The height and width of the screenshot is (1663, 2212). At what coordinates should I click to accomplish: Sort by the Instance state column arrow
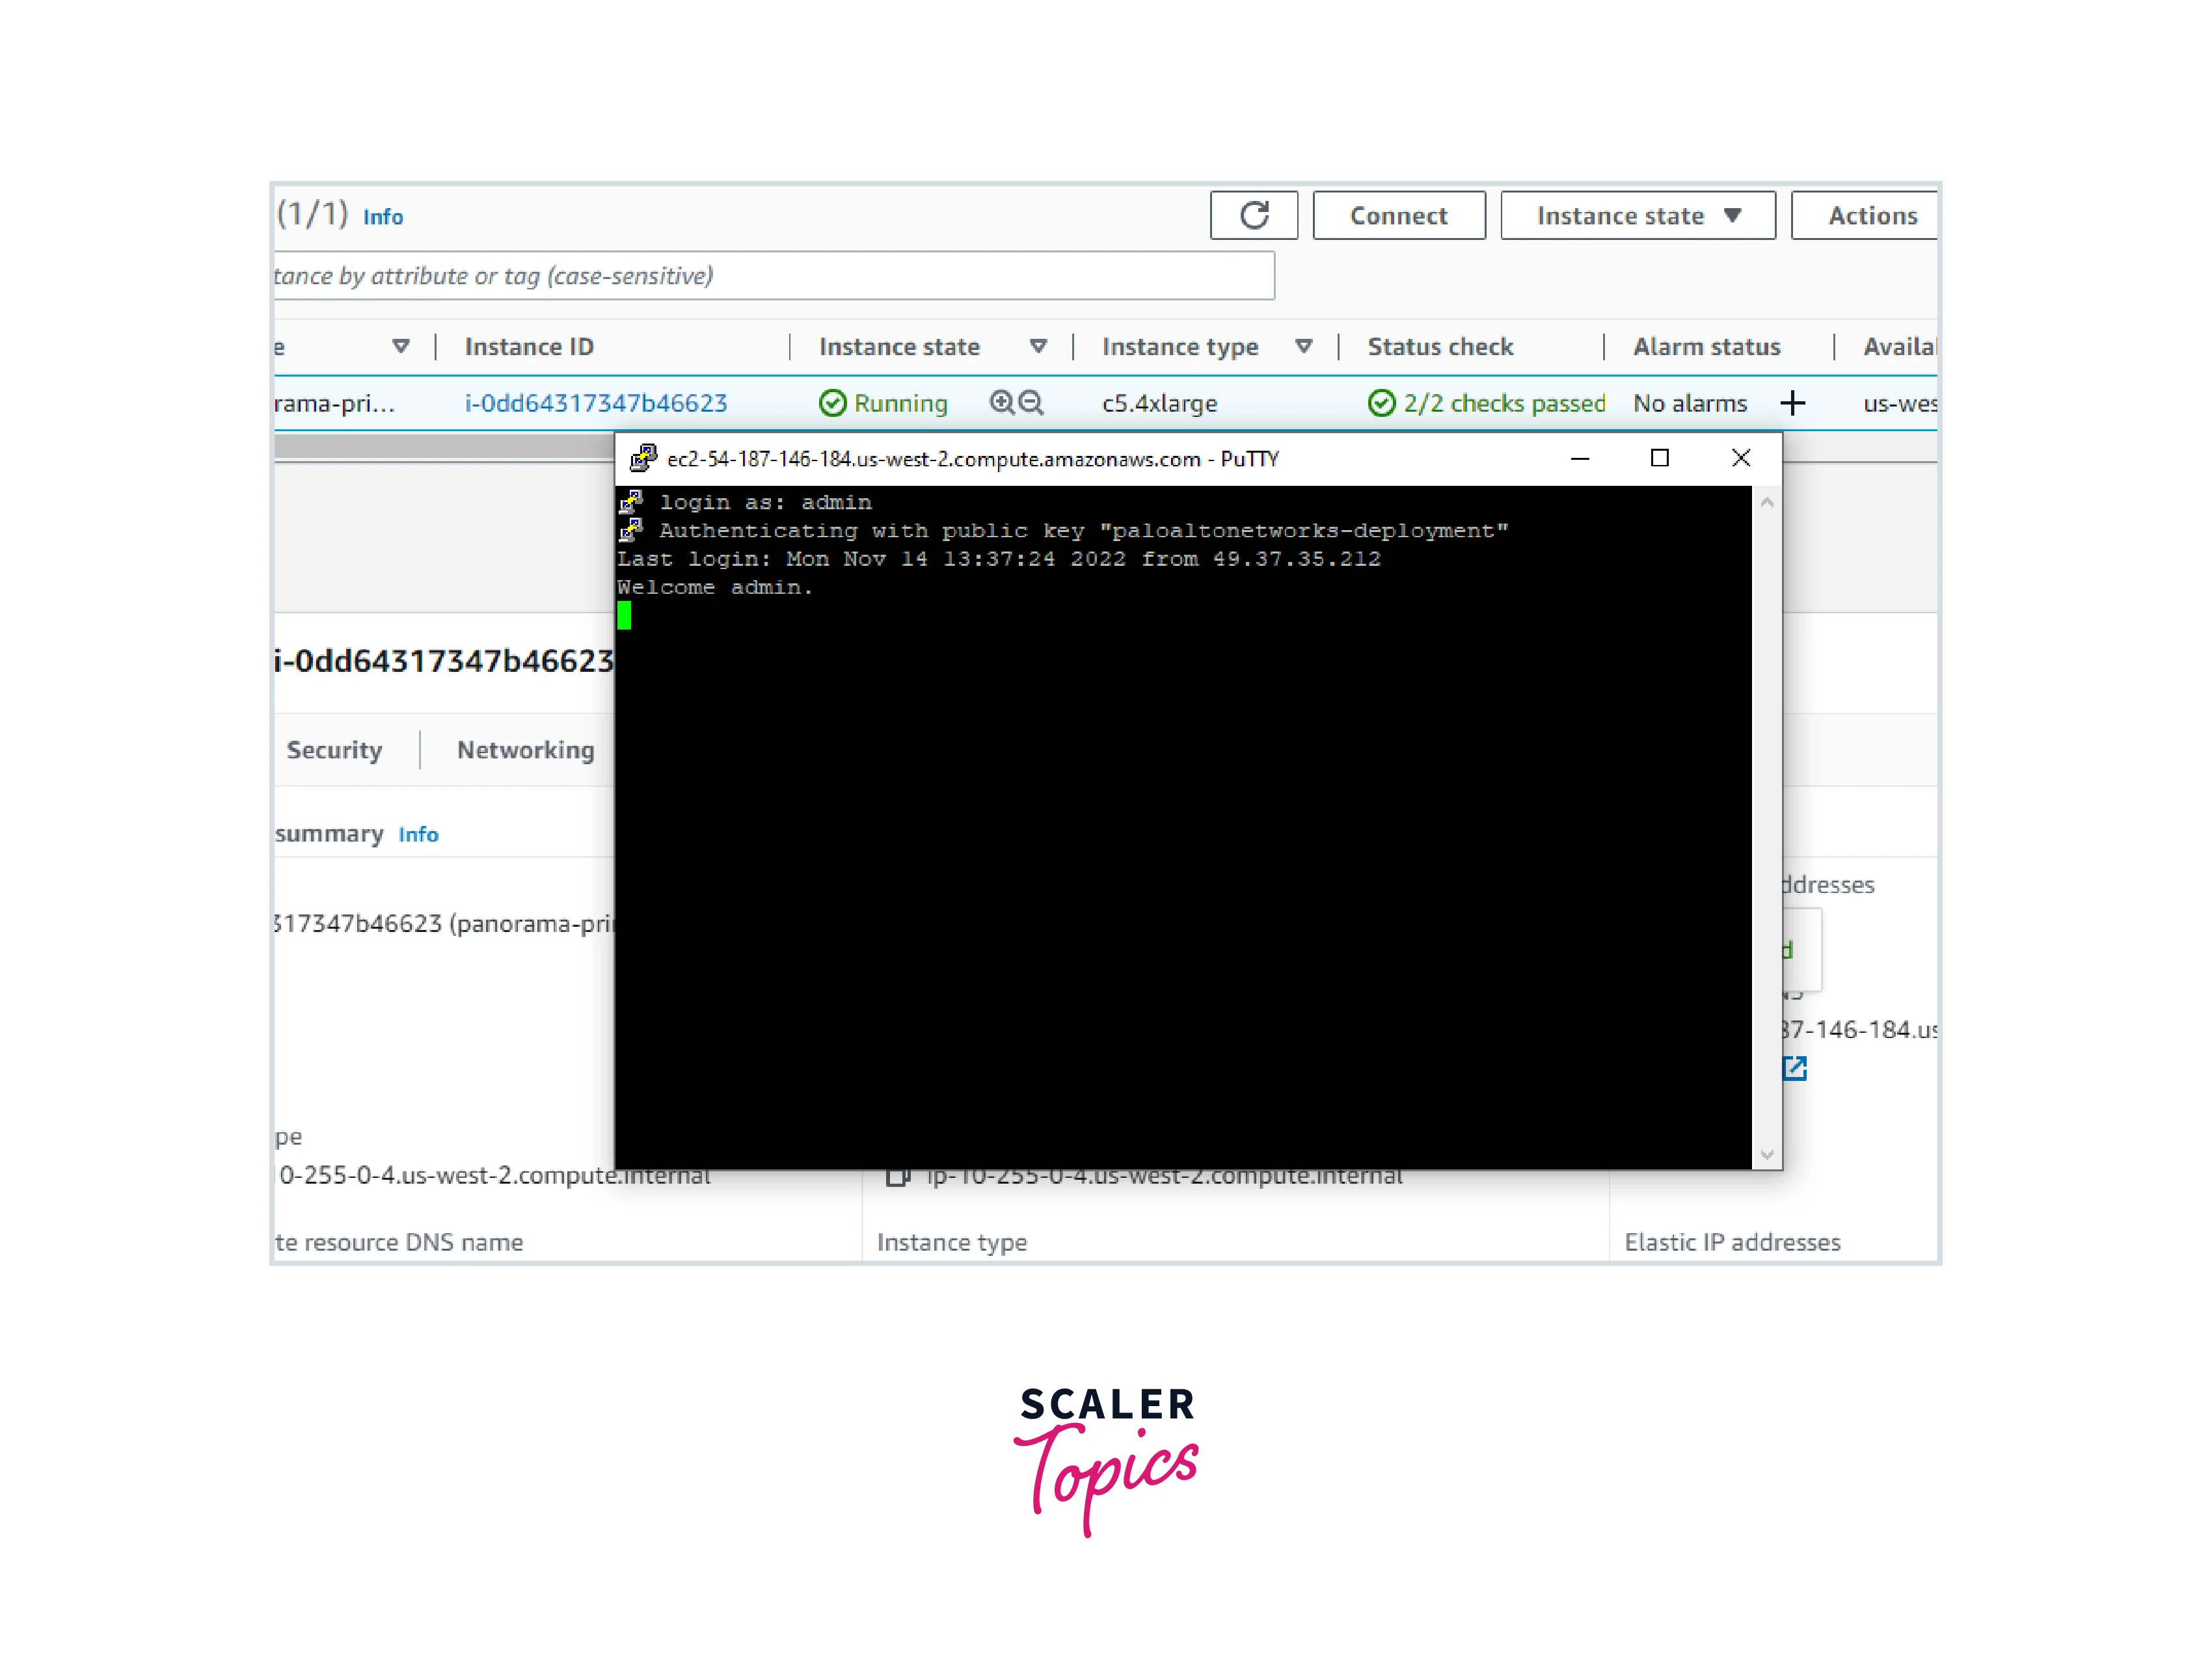(x=1038, y=347)
